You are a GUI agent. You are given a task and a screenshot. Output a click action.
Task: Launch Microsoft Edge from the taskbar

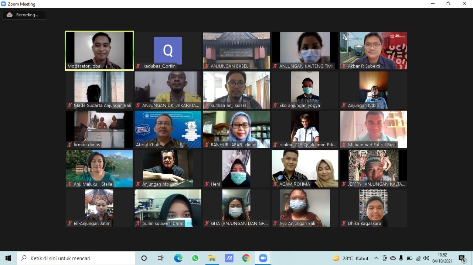click(178, 258)
